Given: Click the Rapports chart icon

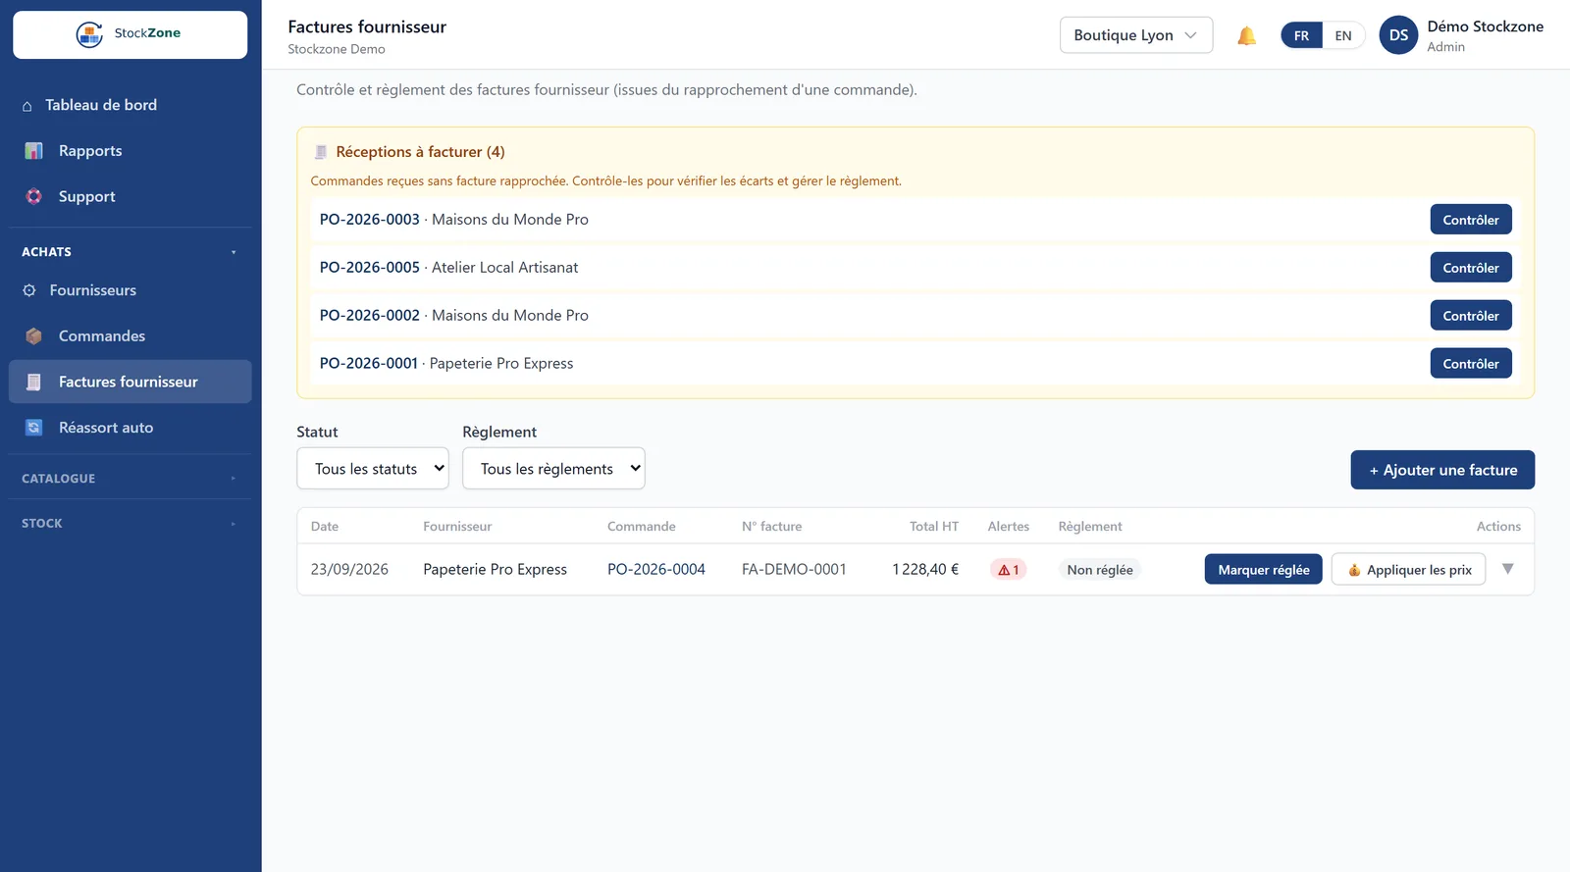Looking at the screenshot, I should [34, 151].
